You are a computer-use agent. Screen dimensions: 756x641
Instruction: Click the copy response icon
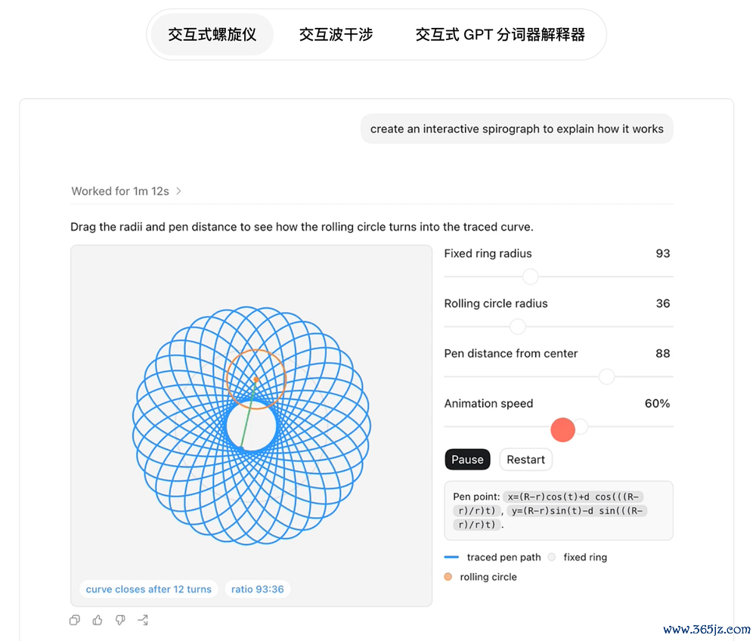coord(74,620)
